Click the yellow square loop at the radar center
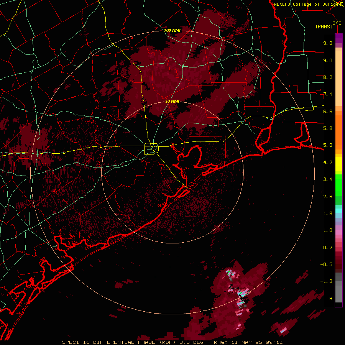345x345 pixels. click(x=151, y=149)
